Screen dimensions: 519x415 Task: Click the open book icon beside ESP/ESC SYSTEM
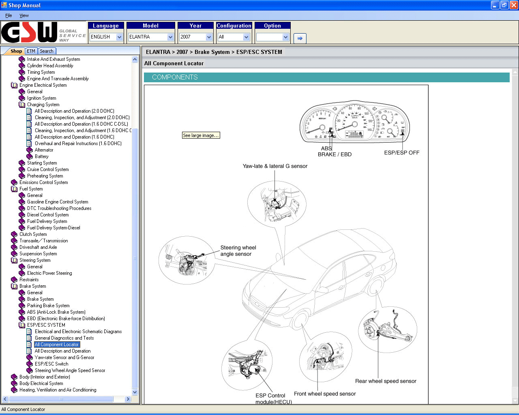(x=22, y=325)
